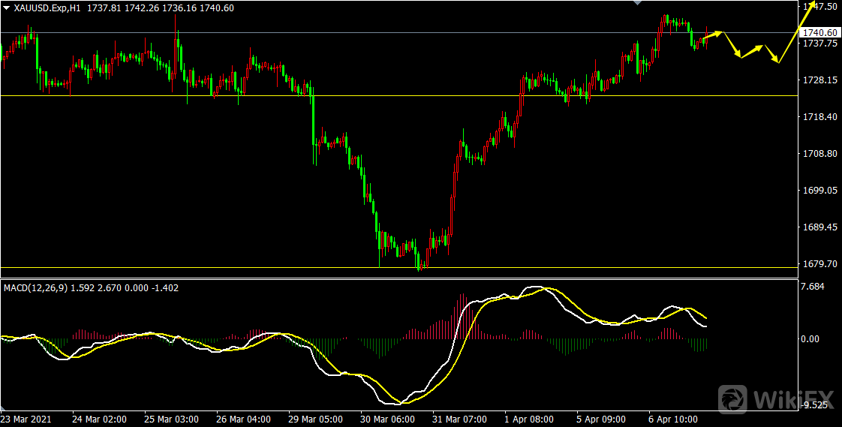Select the white horizontal line near 1724
842x427 pixels.
225,95
